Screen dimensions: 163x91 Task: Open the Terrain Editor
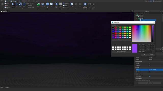[x=38, y=5]
